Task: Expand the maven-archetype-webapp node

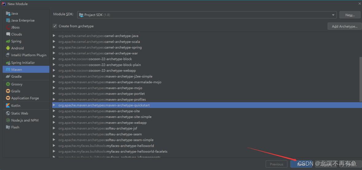Action: point(54,122)
